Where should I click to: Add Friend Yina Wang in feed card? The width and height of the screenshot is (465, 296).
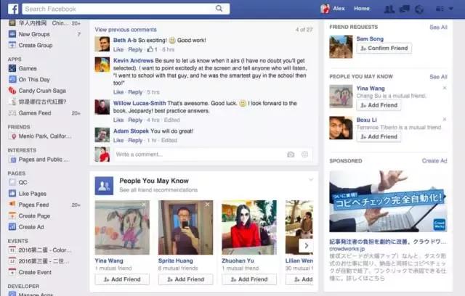tap(122, 279)
